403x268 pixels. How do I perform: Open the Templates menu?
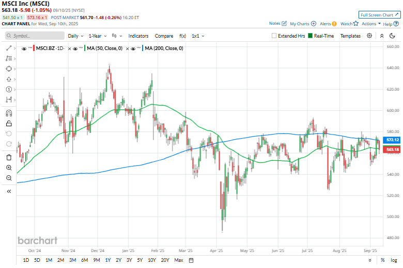coord(350,36)
